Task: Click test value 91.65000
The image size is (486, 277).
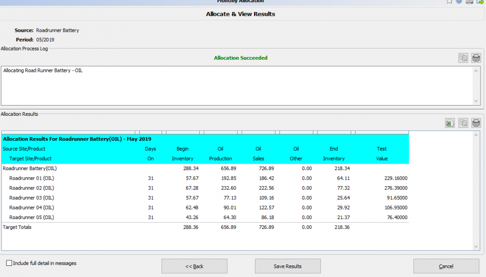Action: [397, 198]
